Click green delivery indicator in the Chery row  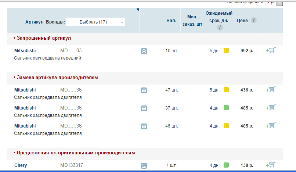click(226, 165)
